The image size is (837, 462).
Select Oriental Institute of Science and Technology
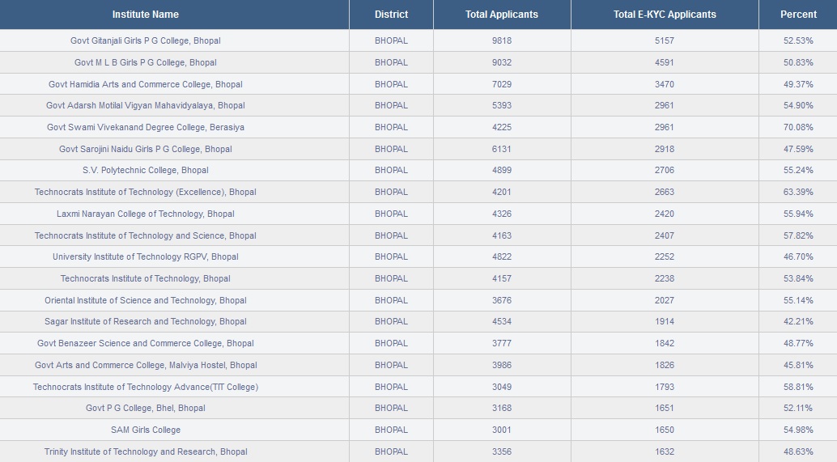tap(145, 300)
